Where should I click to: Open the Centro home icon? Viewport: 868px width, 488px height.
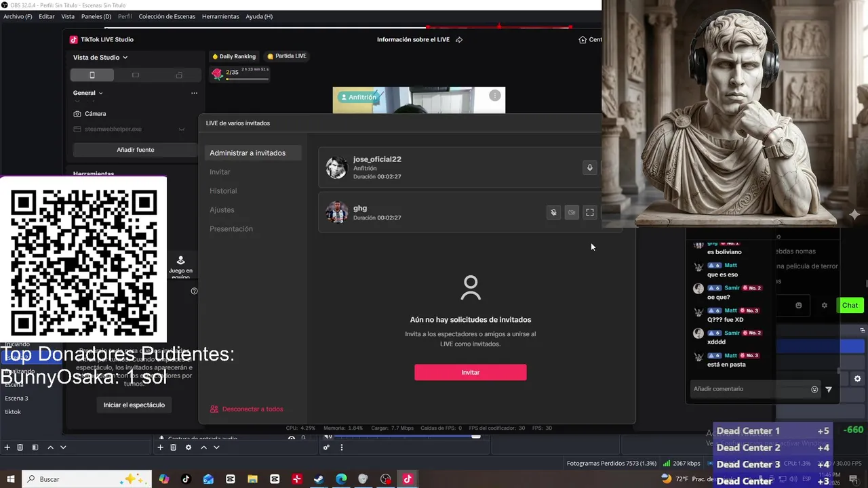(583, 39)
